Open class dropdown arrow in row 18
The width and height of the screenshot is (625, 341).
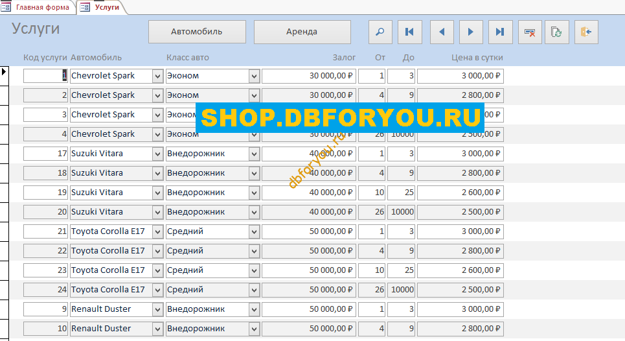pyautogui.click(x=254, y=173)
